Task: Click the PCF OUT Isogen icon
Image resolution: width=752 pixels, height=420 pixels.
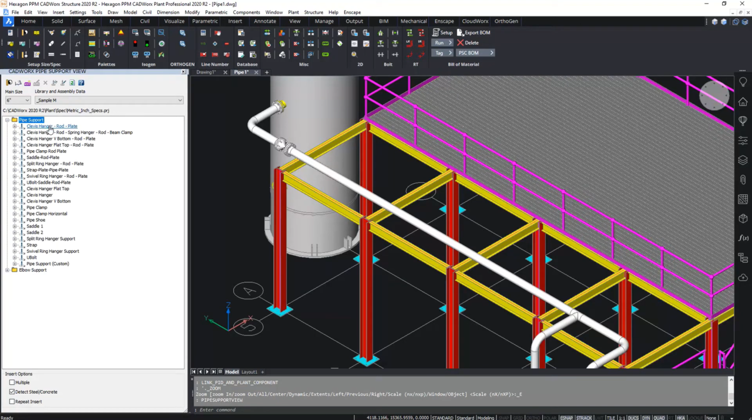Action: pos(135,55)
